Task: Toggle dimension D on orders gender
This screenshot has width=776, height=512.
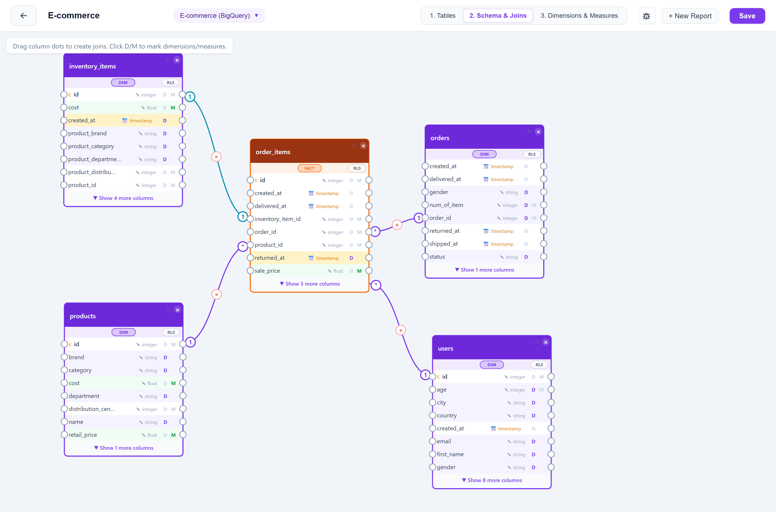Action: 526,192
